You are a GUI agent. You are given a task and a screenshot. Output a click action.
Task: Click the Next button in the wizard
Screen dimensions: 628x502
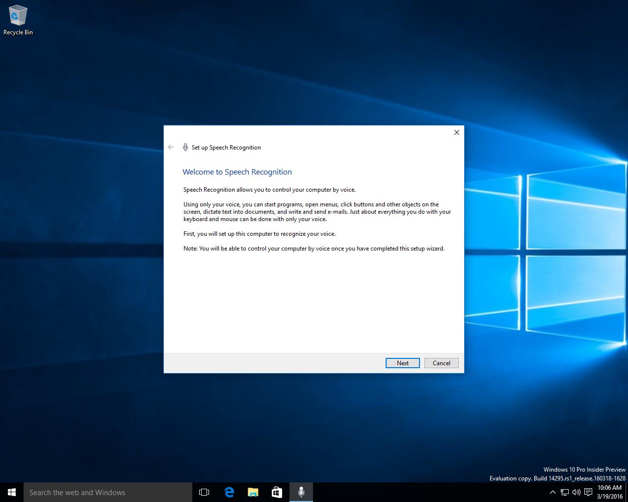point(402,363)
